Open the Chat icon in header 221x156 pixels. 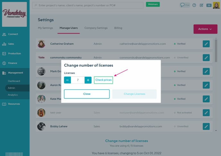point(184,5)
